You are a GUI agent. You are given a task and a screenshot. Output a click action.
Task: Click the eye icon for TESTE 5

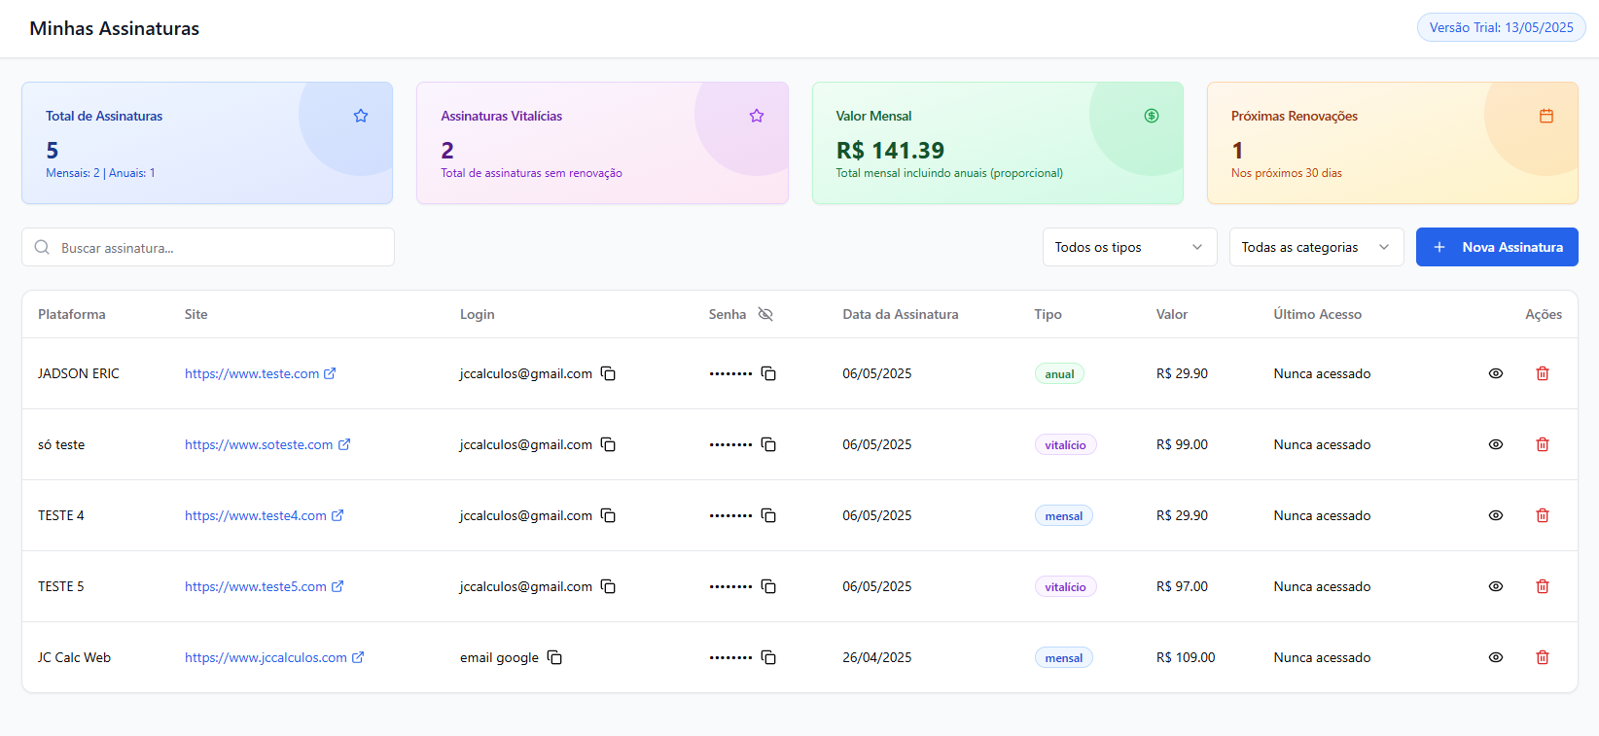[1495, 586]
